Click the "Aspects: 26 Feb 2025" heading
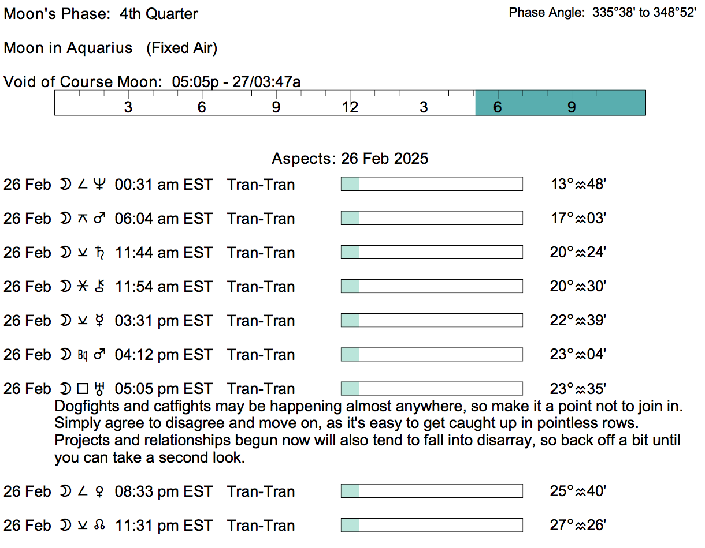The width and height of the screenshot is (705, 548). (x=350, y=159)
